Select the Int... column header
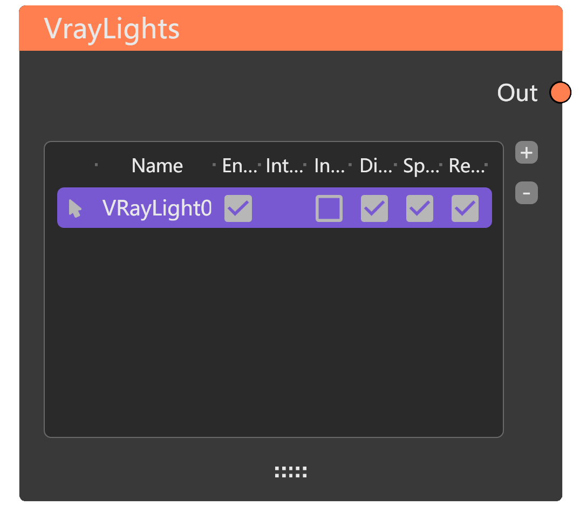 click(284, 166)
